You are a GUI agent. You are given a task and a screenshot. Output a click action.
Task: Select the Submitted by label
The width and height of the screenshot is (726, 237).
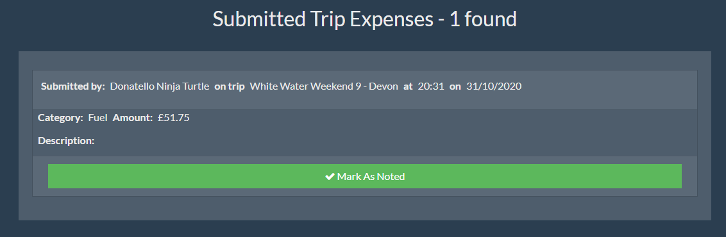73,86
